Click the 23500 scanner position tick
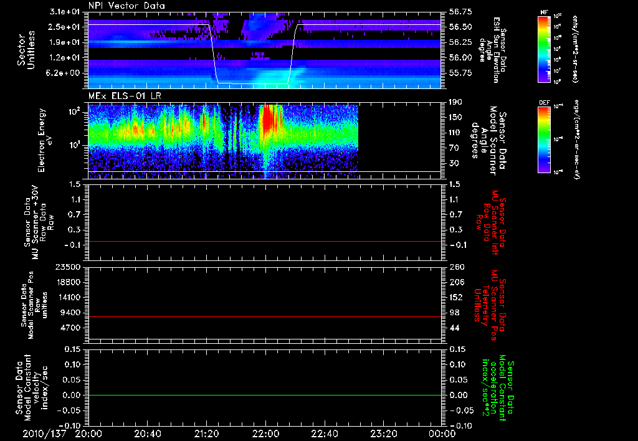The width and height of the screenshot is (638, 441). 69,267
